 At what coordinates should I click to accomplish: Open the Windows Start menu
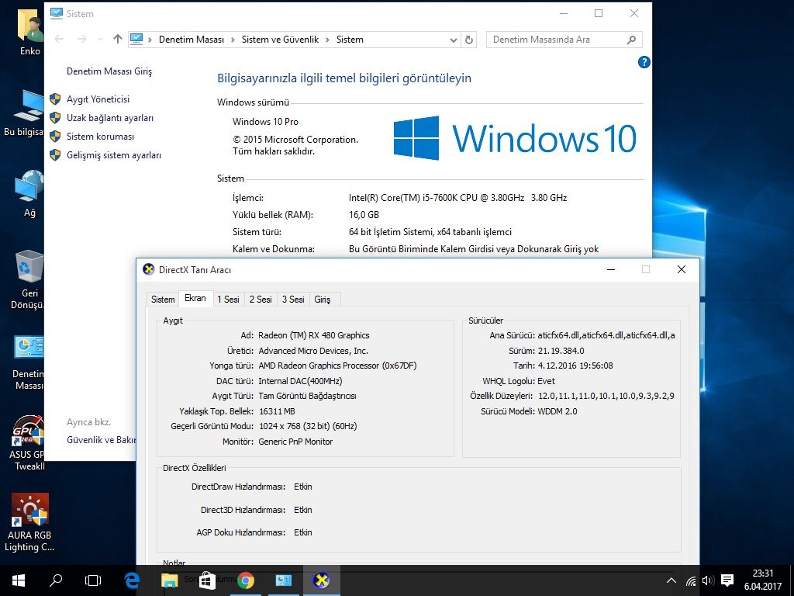(x=19, y=580)
